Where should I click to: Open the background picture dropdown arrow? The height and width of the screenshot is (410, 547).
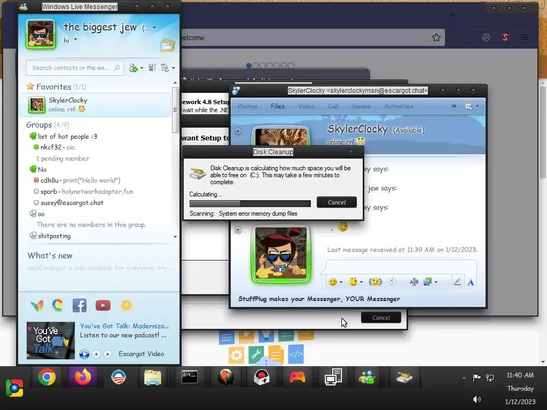(x=436, y=282)
